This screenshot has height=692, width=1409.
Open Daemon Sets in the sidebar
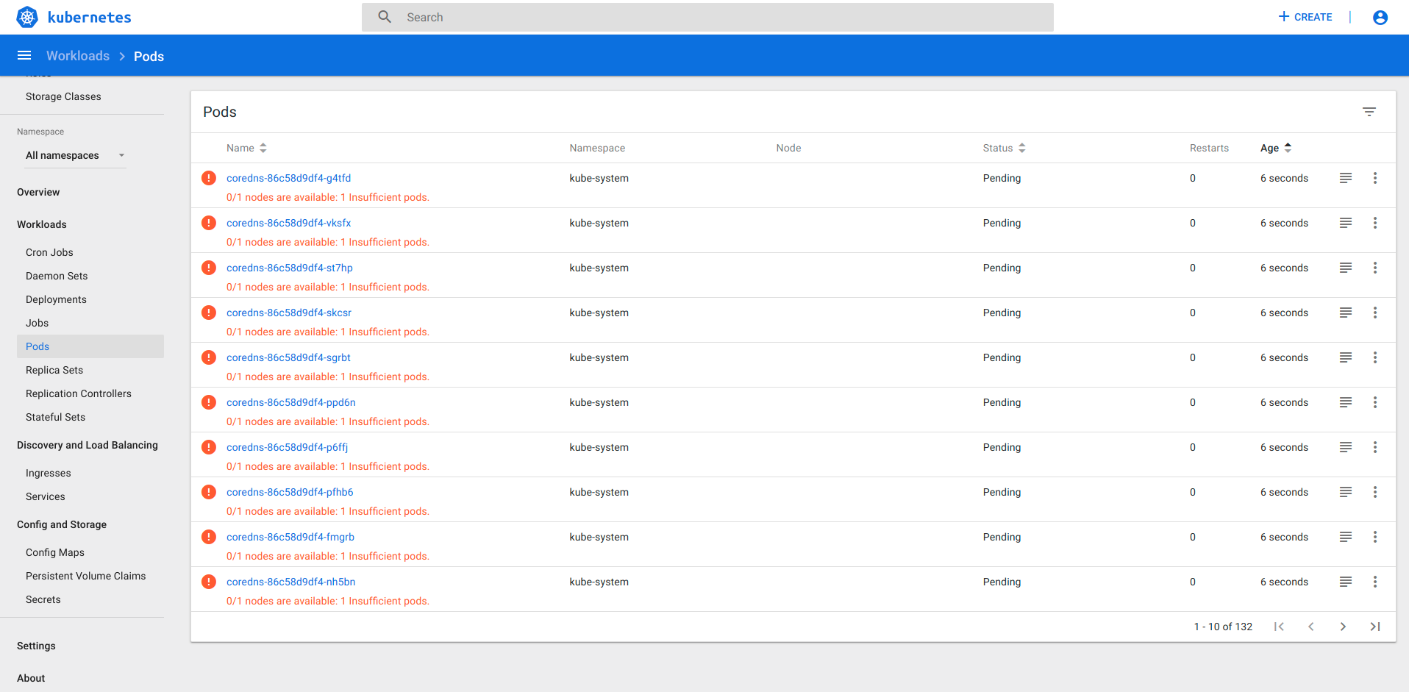click(x=57, y=276)
